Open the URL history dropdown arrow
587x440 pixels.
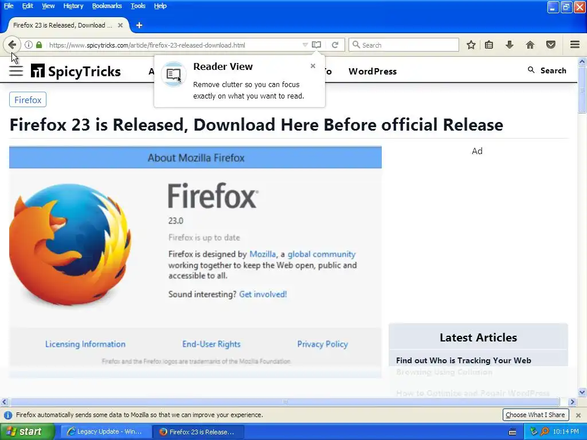point(305,45)
